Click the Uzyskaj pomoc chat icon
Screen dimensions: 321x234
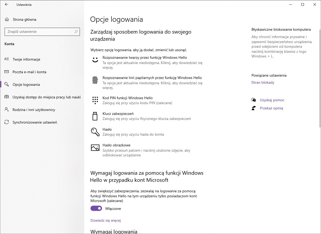coord(254,100)
